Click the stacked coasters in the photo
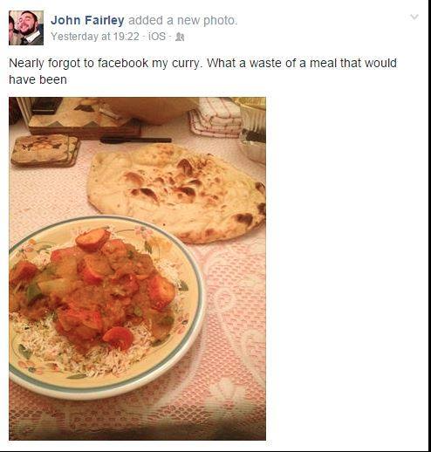Image resolution: width=431 pixels, height=452 pixels. click(45, 150)
